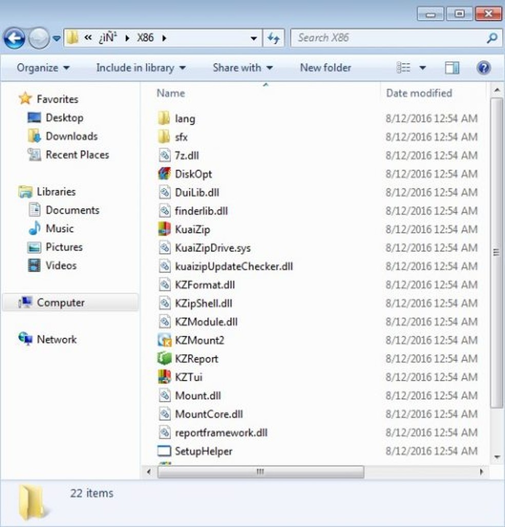The height and width of the screenshot is (527, 505).
Task: Click the folder icon in address bar
Action: pos(72,37)
